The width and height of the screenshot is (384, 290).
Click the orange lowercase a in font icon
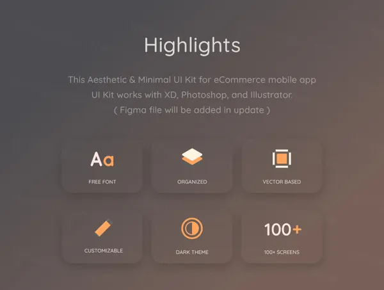point(109,161)
